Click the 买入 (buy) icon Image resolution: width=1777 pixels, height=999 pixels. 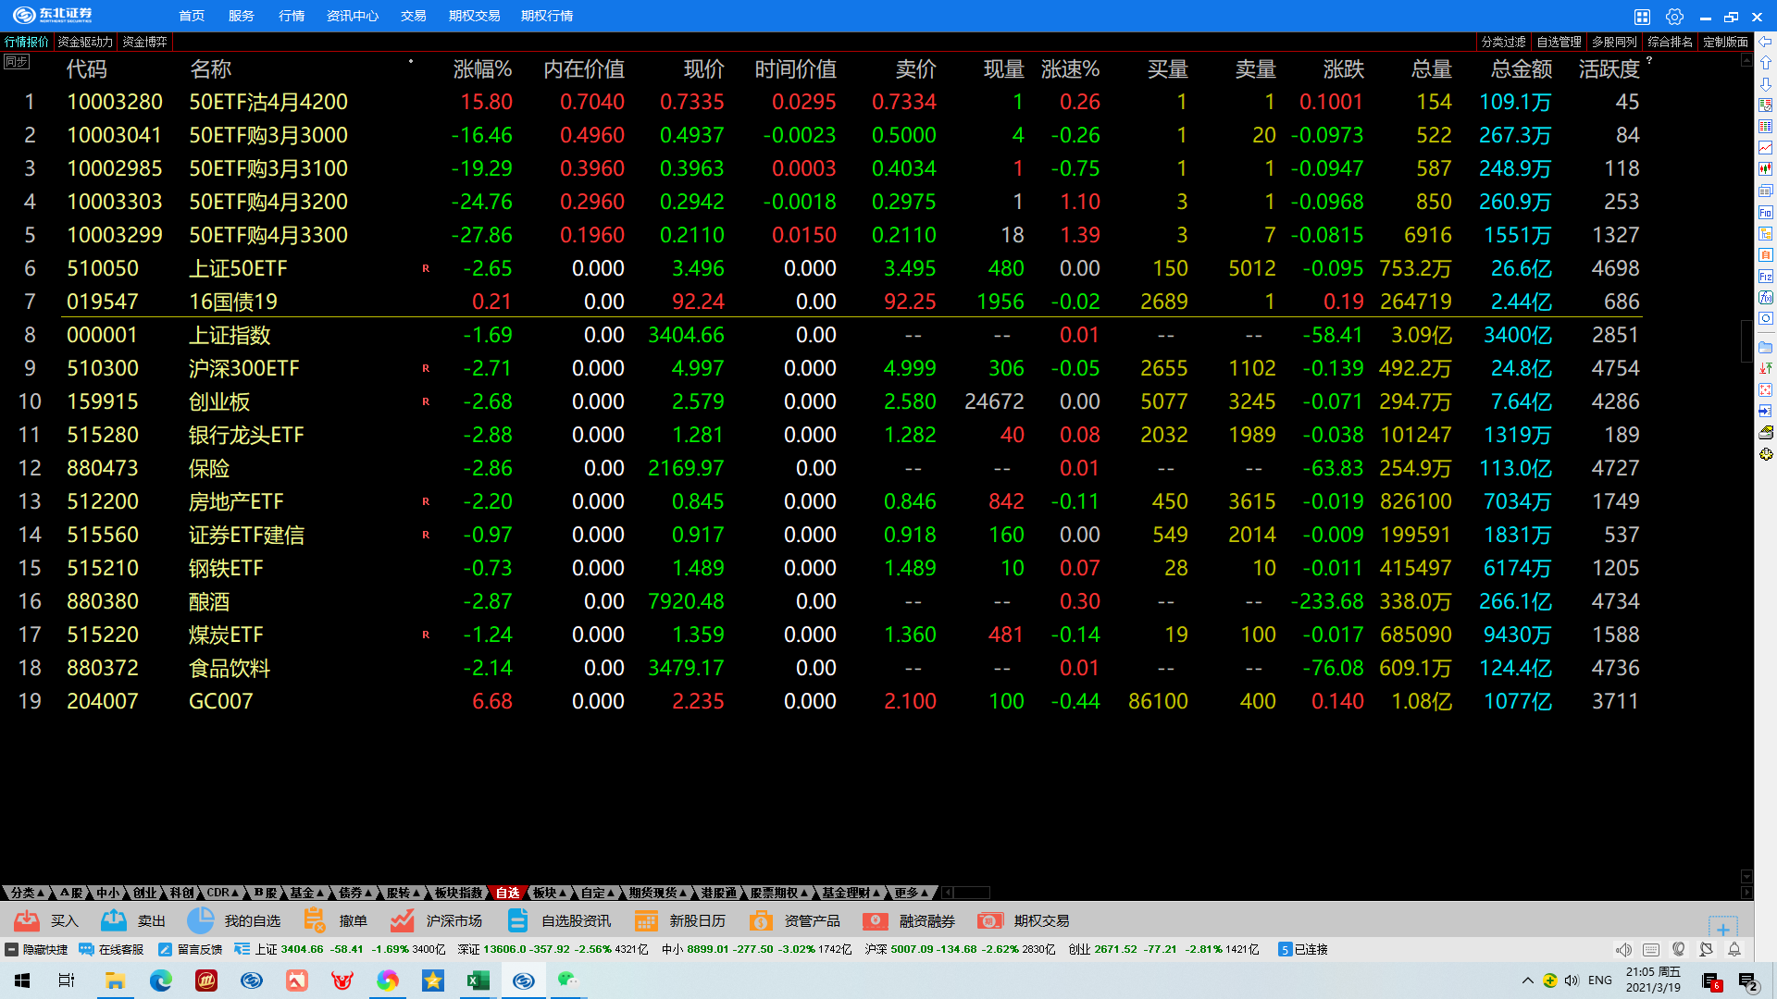pos(27,920)
